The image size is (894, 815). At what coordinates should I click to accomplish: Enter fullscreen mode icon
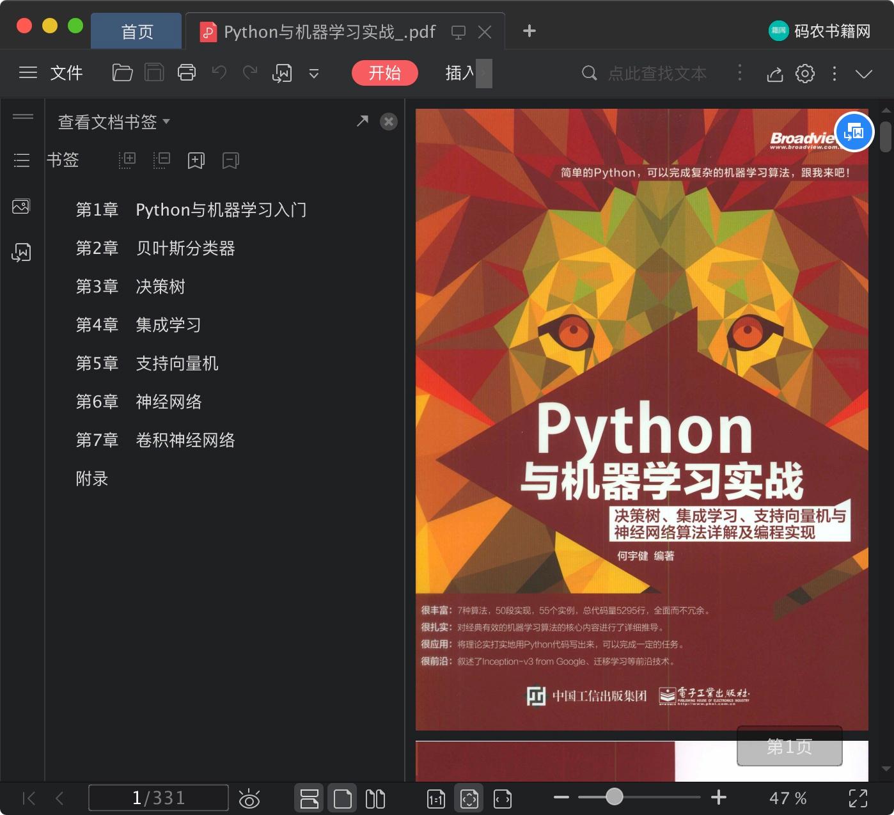[858, 798]
